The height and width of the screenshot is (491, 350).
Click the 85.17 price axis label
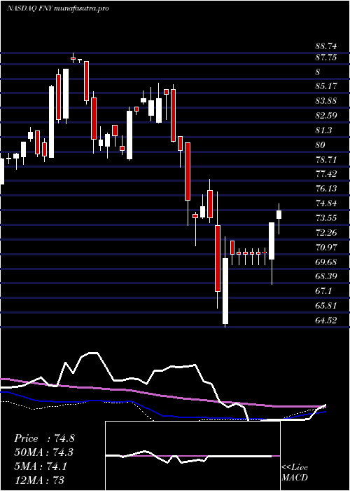(x=326, y=86)
